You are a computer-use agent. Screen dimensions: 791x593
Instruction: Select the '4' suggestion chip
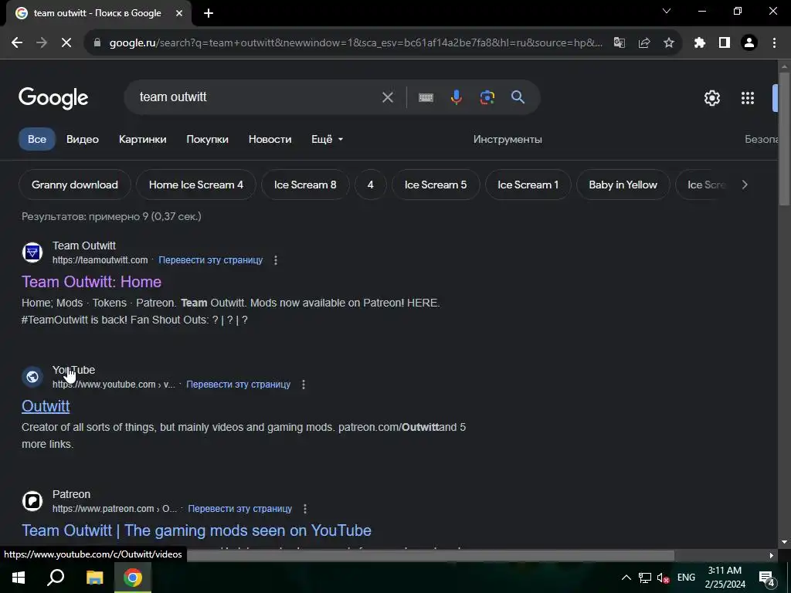(370, 185)
